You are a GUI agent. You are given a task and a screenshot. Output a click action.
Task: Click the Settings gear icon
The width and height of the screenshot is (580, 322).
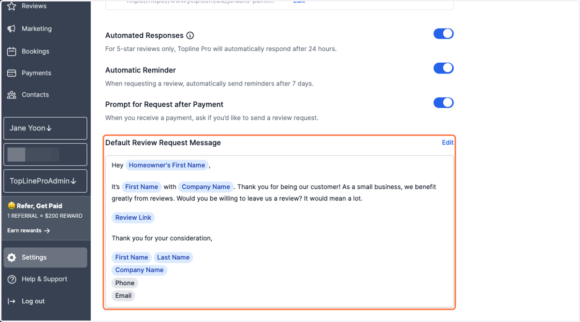tap(12, 258)
